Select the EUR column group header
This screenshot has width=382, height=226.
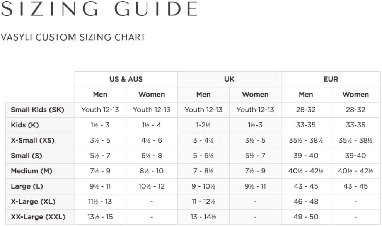click(331, 79)
